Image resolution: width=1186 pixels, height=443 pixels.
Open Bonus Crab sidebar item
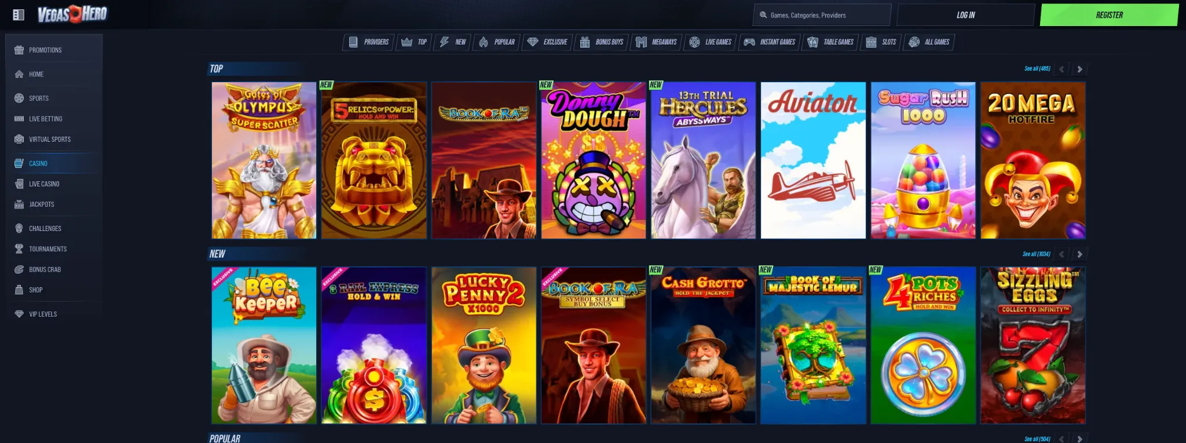click(54, 269)
